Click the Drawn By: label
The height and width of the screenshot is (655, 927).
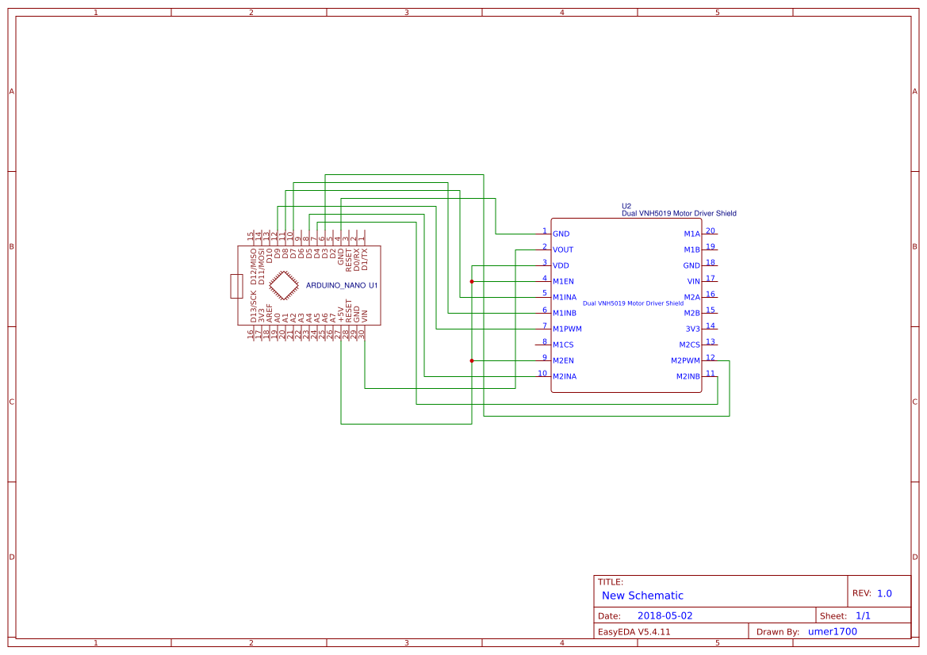click(778, 632)
